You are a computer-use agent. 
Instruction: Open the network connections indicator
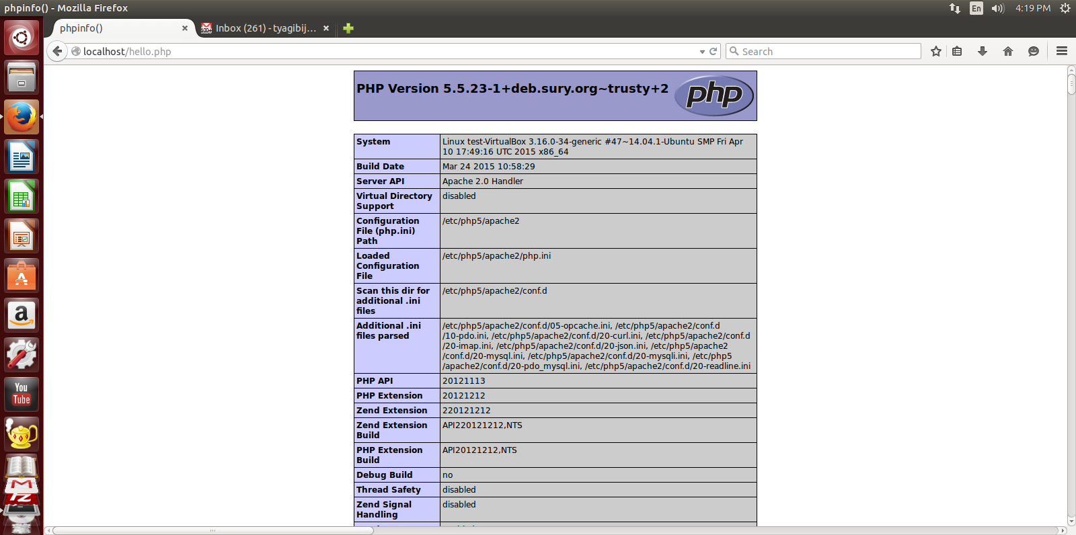click(x=955, y=8)
